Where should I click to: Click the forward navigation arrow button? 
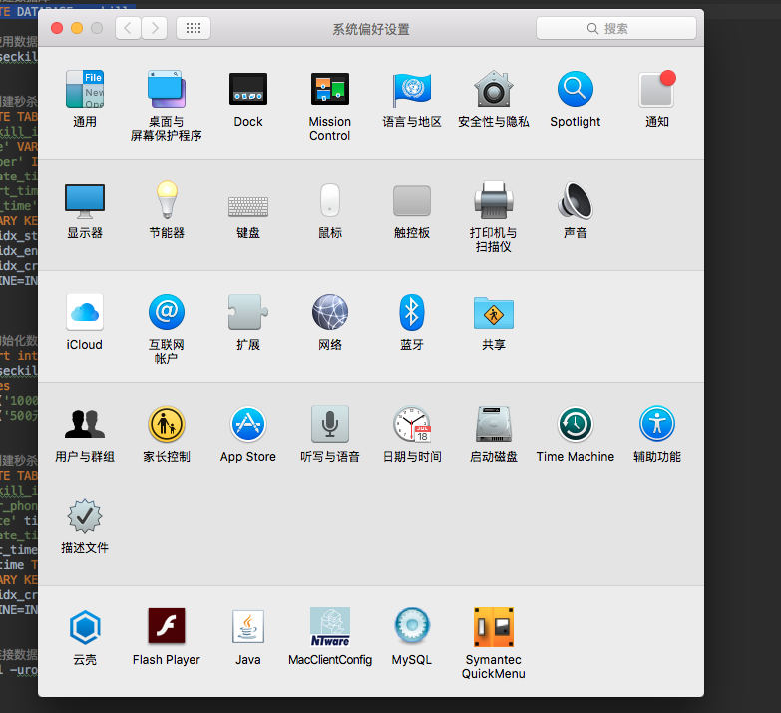pos(155,28)
